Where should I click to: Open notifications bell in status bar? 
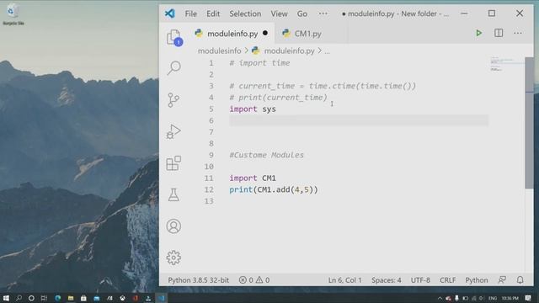coord(520,280)
